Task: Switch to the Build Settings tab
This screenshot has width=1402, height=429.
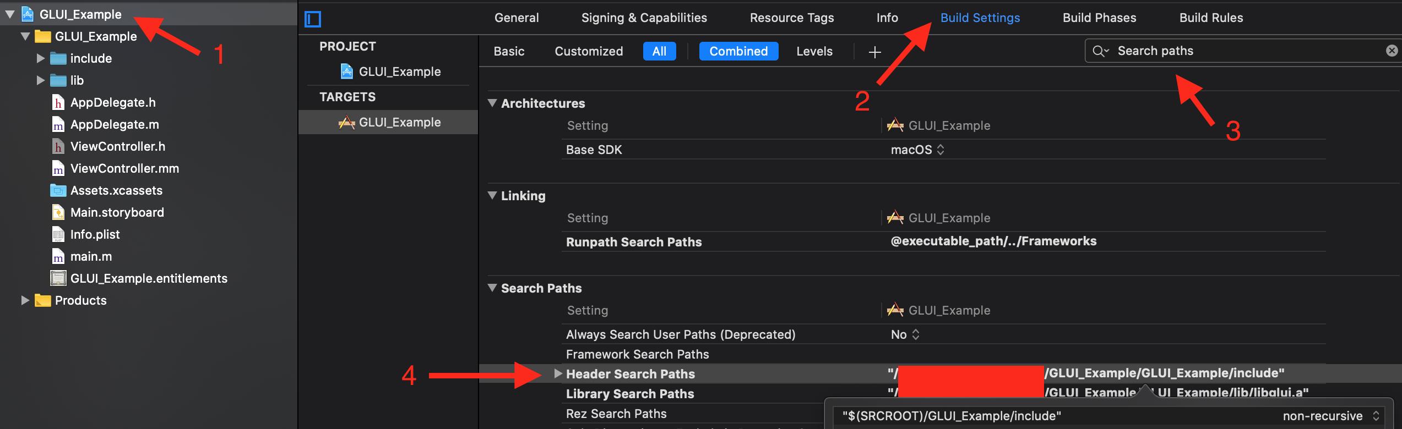Action: point(980,18)
